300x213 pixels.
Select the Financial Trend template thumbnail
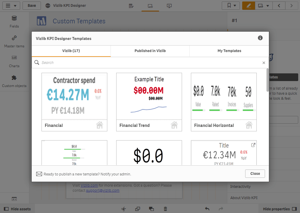point(149,102)
